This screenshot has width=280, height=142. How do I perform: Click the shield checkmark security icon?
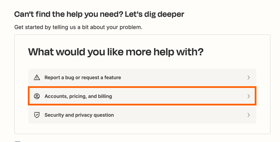[x=37, y=115]
